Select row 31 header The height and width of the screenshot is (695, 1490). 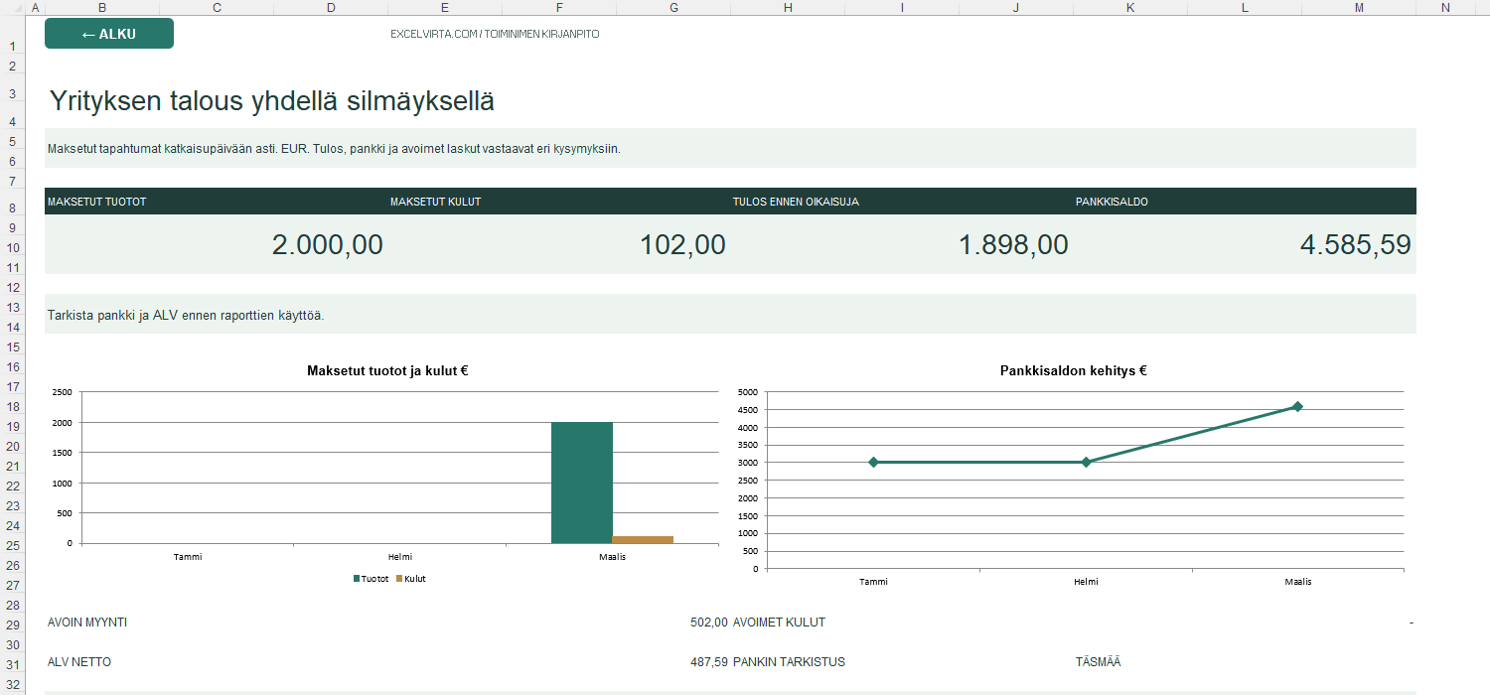(x=14, y=664)
